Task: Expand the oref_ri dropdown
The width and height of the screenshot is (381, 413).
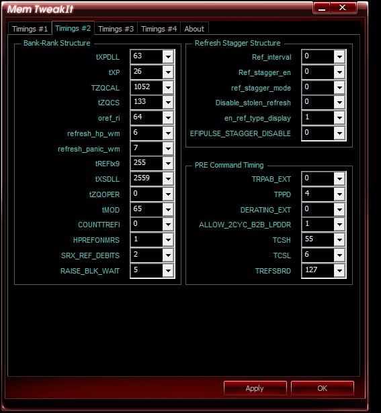Action: click(x=168, y=118)
